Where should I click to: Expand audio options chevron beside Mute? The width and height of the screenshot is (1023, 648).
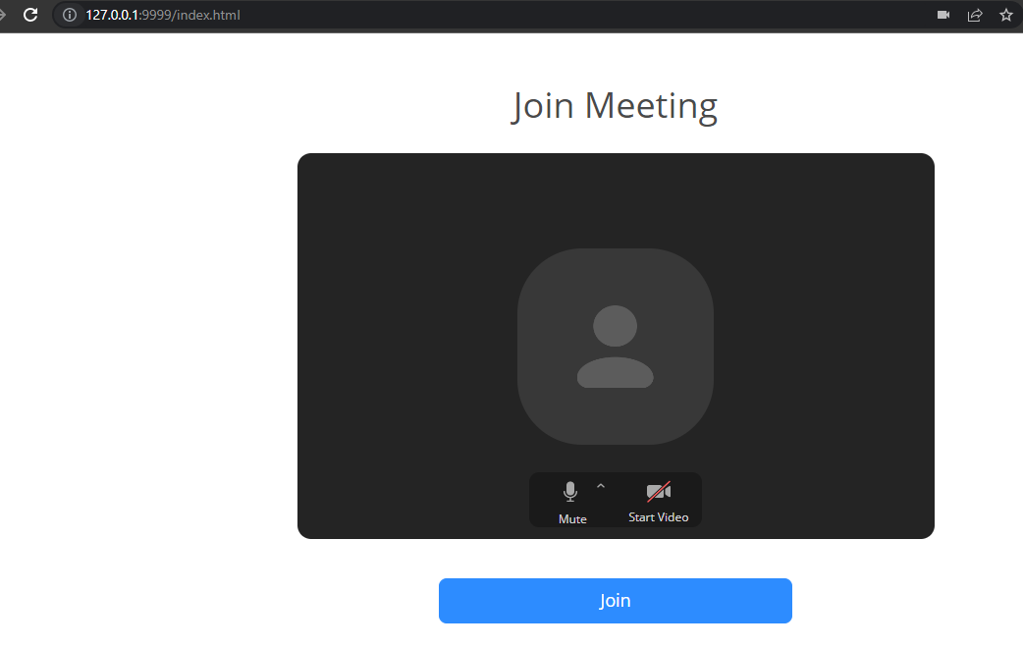click(x=601, y=486)
